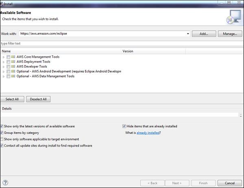Screen dimensions: 244x188
Task: Toggle Contact all update sites during install
Action: [2, 146]
